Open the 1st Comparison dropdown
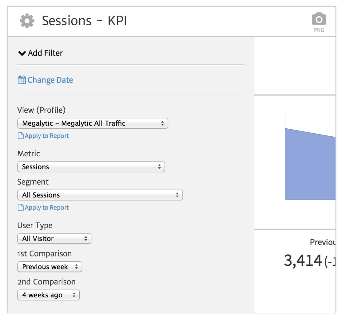341x317 pixels. point(49,266)
